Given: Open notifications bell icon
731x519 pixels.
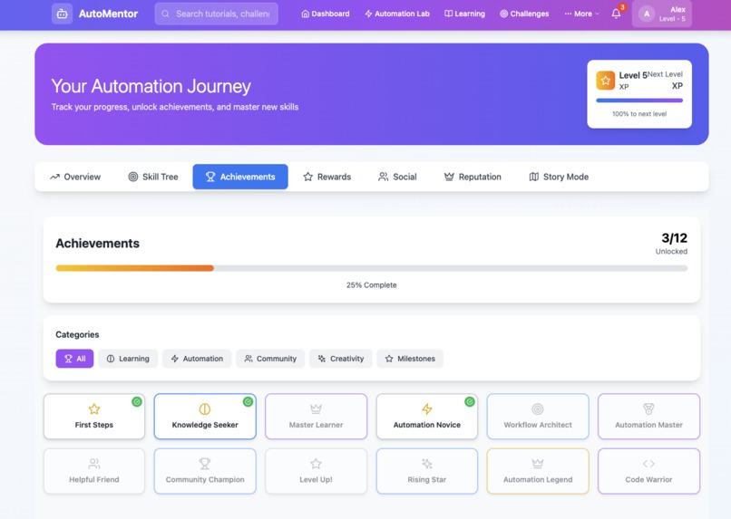Looking at the screenshot, I should [x=616, y=14].
